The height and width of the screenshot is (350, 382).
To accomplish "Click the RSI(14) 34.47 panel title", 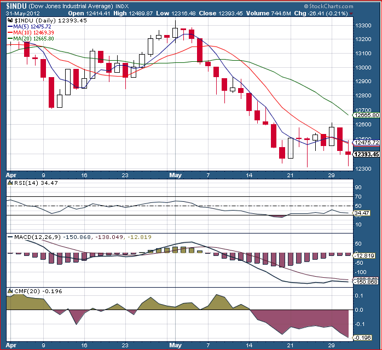I will point(36,183).
